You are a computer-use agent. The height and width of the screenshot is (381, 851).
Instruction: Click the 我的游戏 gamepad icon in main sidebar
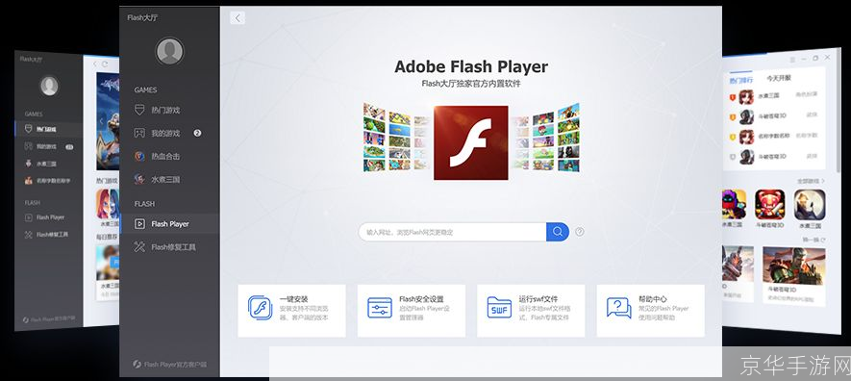click(x=139, y=133)
